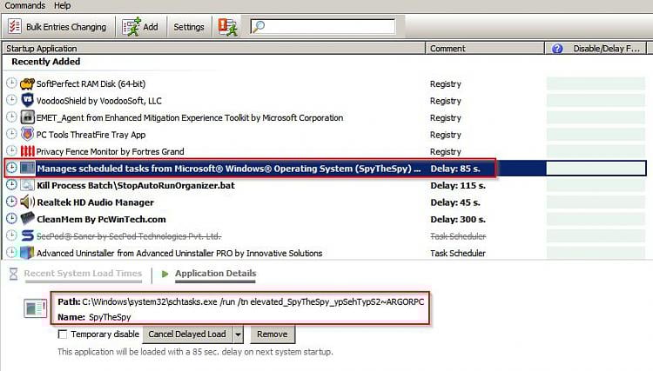Focus the search input field

pyautogui.click(x=323, y=27)
